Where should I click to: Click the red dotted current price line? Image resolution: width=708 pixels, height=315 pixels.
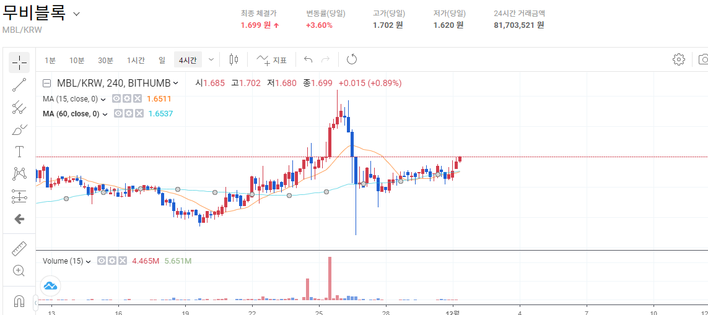point(372,157)
